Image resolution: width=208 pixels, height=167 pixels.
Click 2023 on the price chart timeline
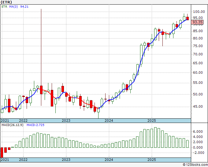66,121
